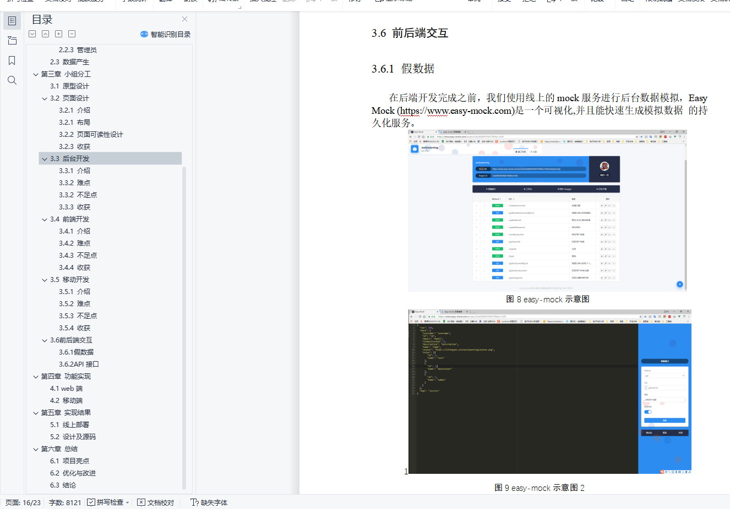Go to 3.5.4 收获 outline entry
Screen dimensions: 730x509
(74, 328)
